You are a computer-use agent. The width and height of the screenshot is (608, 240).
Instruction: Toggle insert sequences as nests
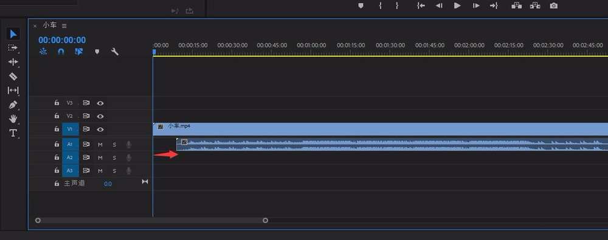(43, 52)
